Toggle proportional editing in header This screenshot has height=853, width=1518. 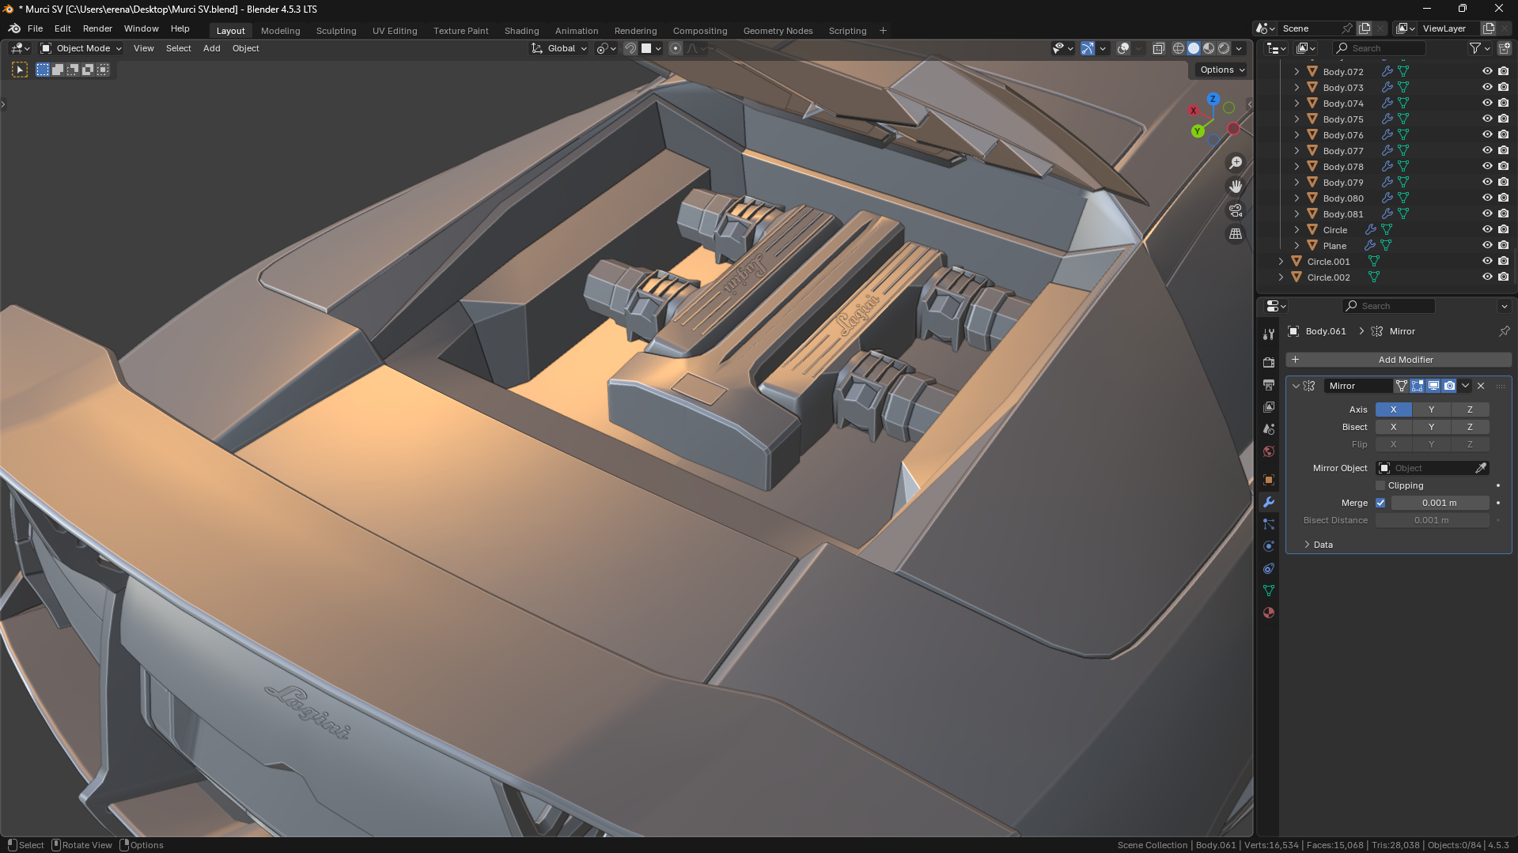tap(676, 48)
